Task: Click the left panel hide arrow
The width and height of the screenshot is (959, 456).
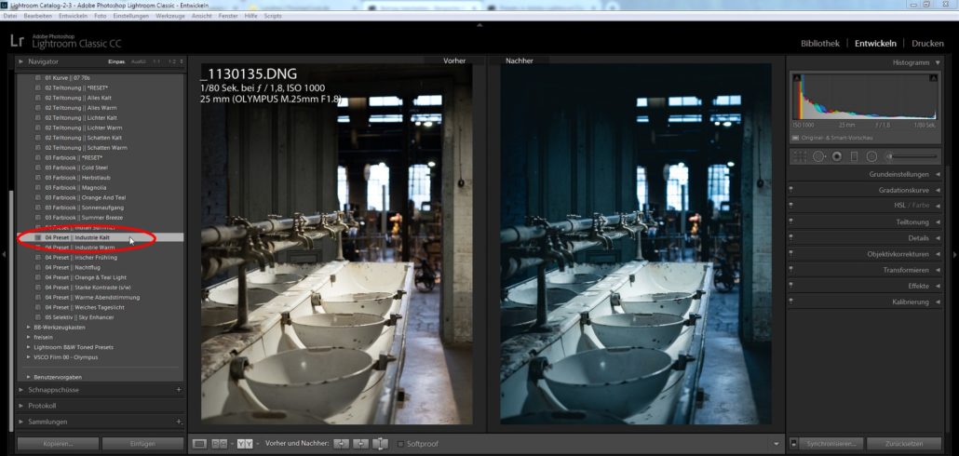Action: 5,254
